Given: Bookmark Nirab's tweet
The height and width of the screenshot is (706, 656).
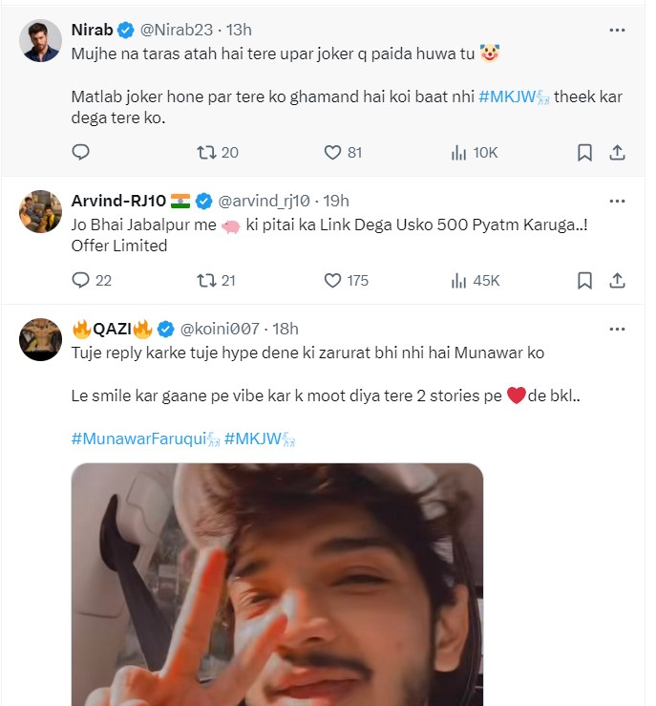Looking at the screenshot, I should pos(584,152).
